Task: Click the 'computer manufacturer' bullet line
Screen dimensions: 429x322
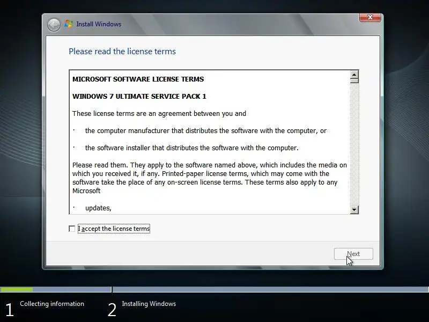Action: pyautogui.click(x=206, y=131)
